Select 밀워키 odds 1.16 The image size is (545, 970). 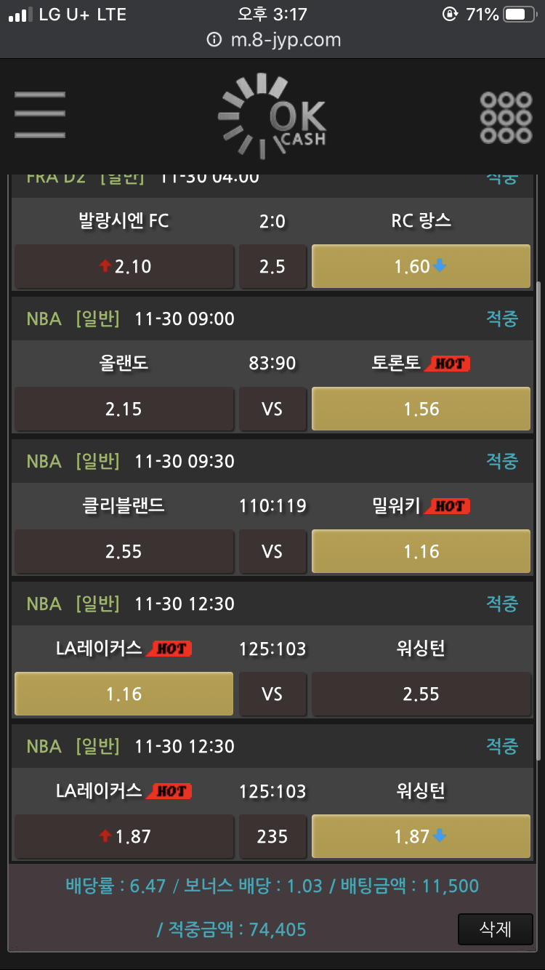(x=421, y=551)
